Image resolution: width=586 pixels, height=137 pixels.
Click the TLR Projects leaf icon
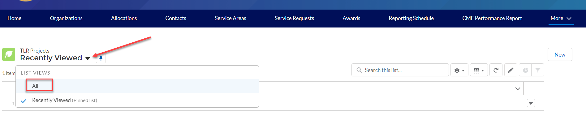click(9, 54)
